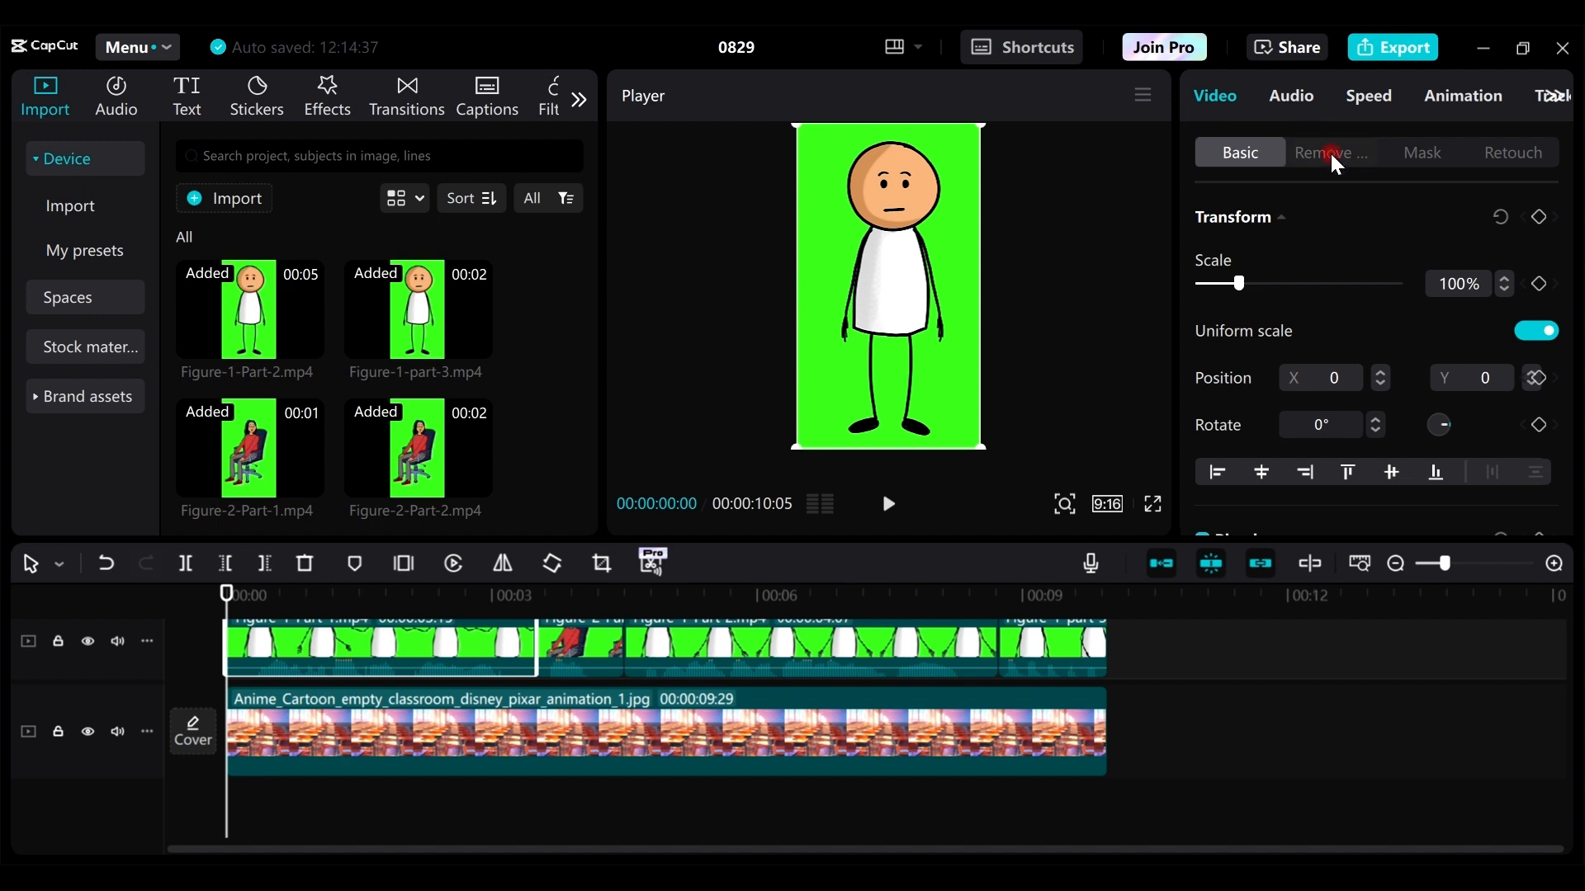Switch to the Audio properties tab

[1291, 96]
